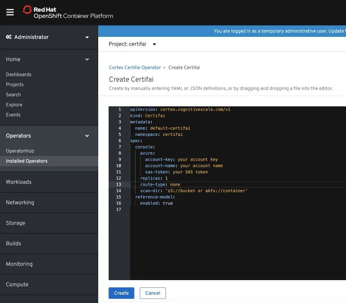Click the Cortex Certifai Operator breadcrumb link
Image resolution: width=346 pixels, height=303 pixels.
[135, 68]
